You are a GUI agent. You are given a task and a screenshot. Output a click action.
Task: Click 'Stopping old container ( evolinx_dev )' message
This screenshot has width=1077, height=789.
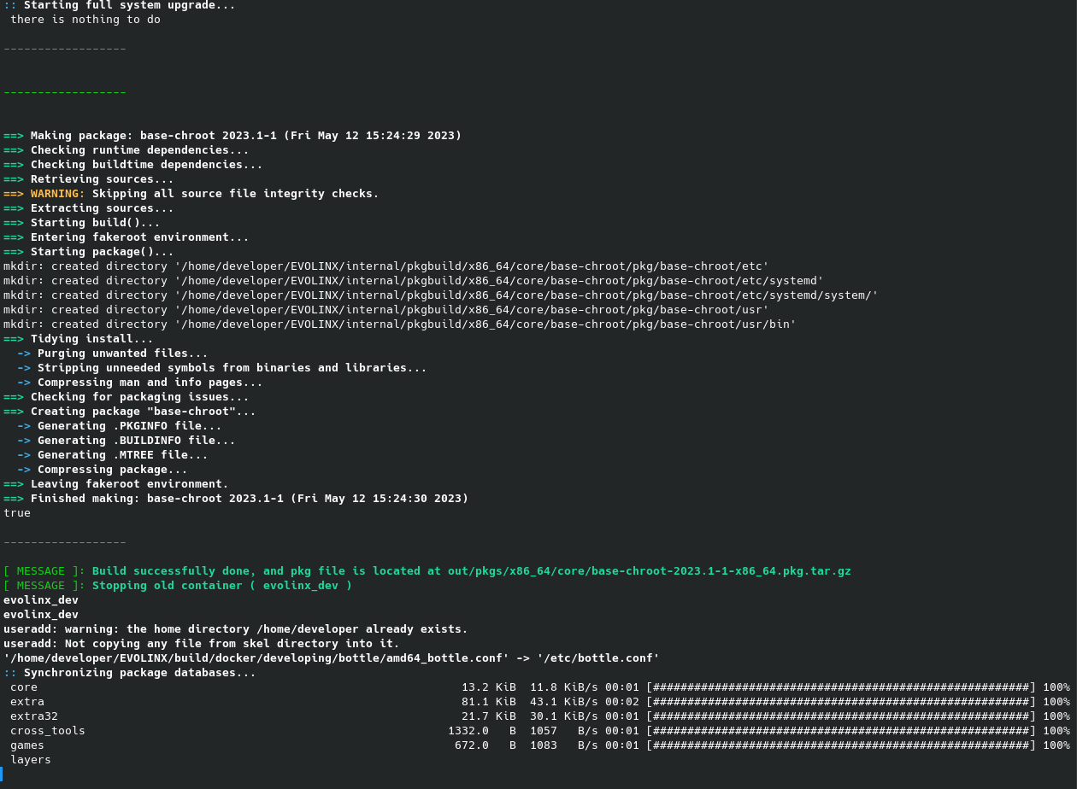pos(222,585)
